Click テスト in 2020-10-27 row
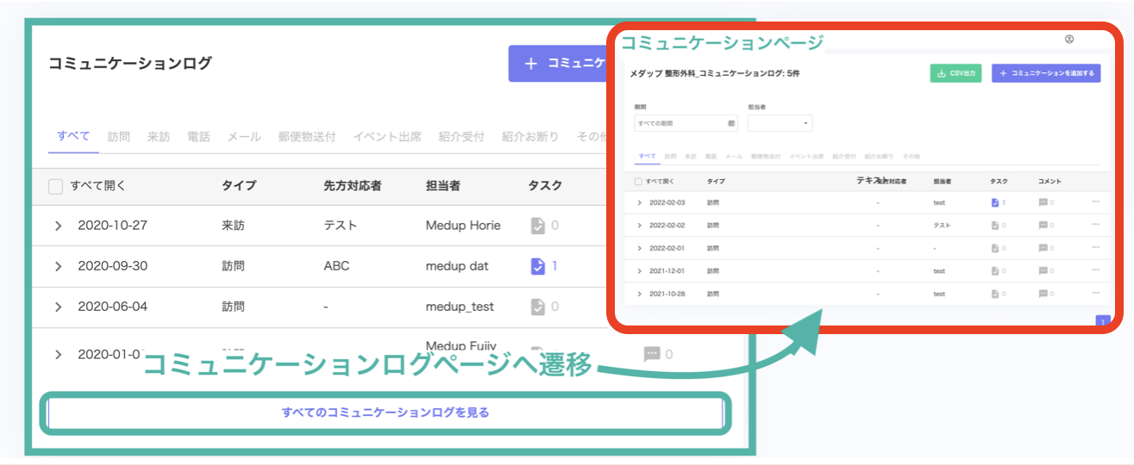Viewport: 1134px width, 465px height. (340, 225)
